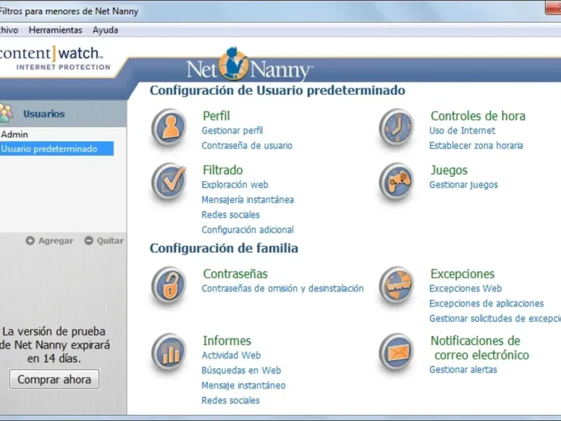Click the Juegos heading
Screen dimensions: 561x421
click(449, 170)
